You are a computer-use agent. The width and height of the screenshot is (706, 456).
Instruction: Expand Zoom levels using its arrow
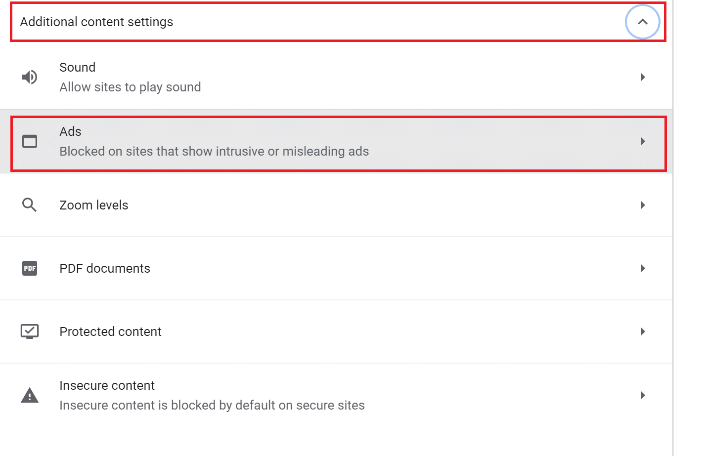coord(643,205)
